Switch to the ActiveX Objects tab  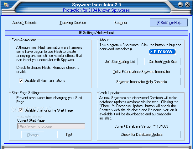pos(24,23)
